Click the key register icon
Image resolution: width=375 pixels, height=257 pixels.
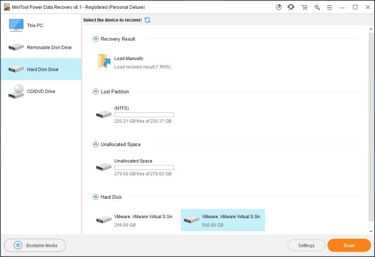(x=317, y=7)
